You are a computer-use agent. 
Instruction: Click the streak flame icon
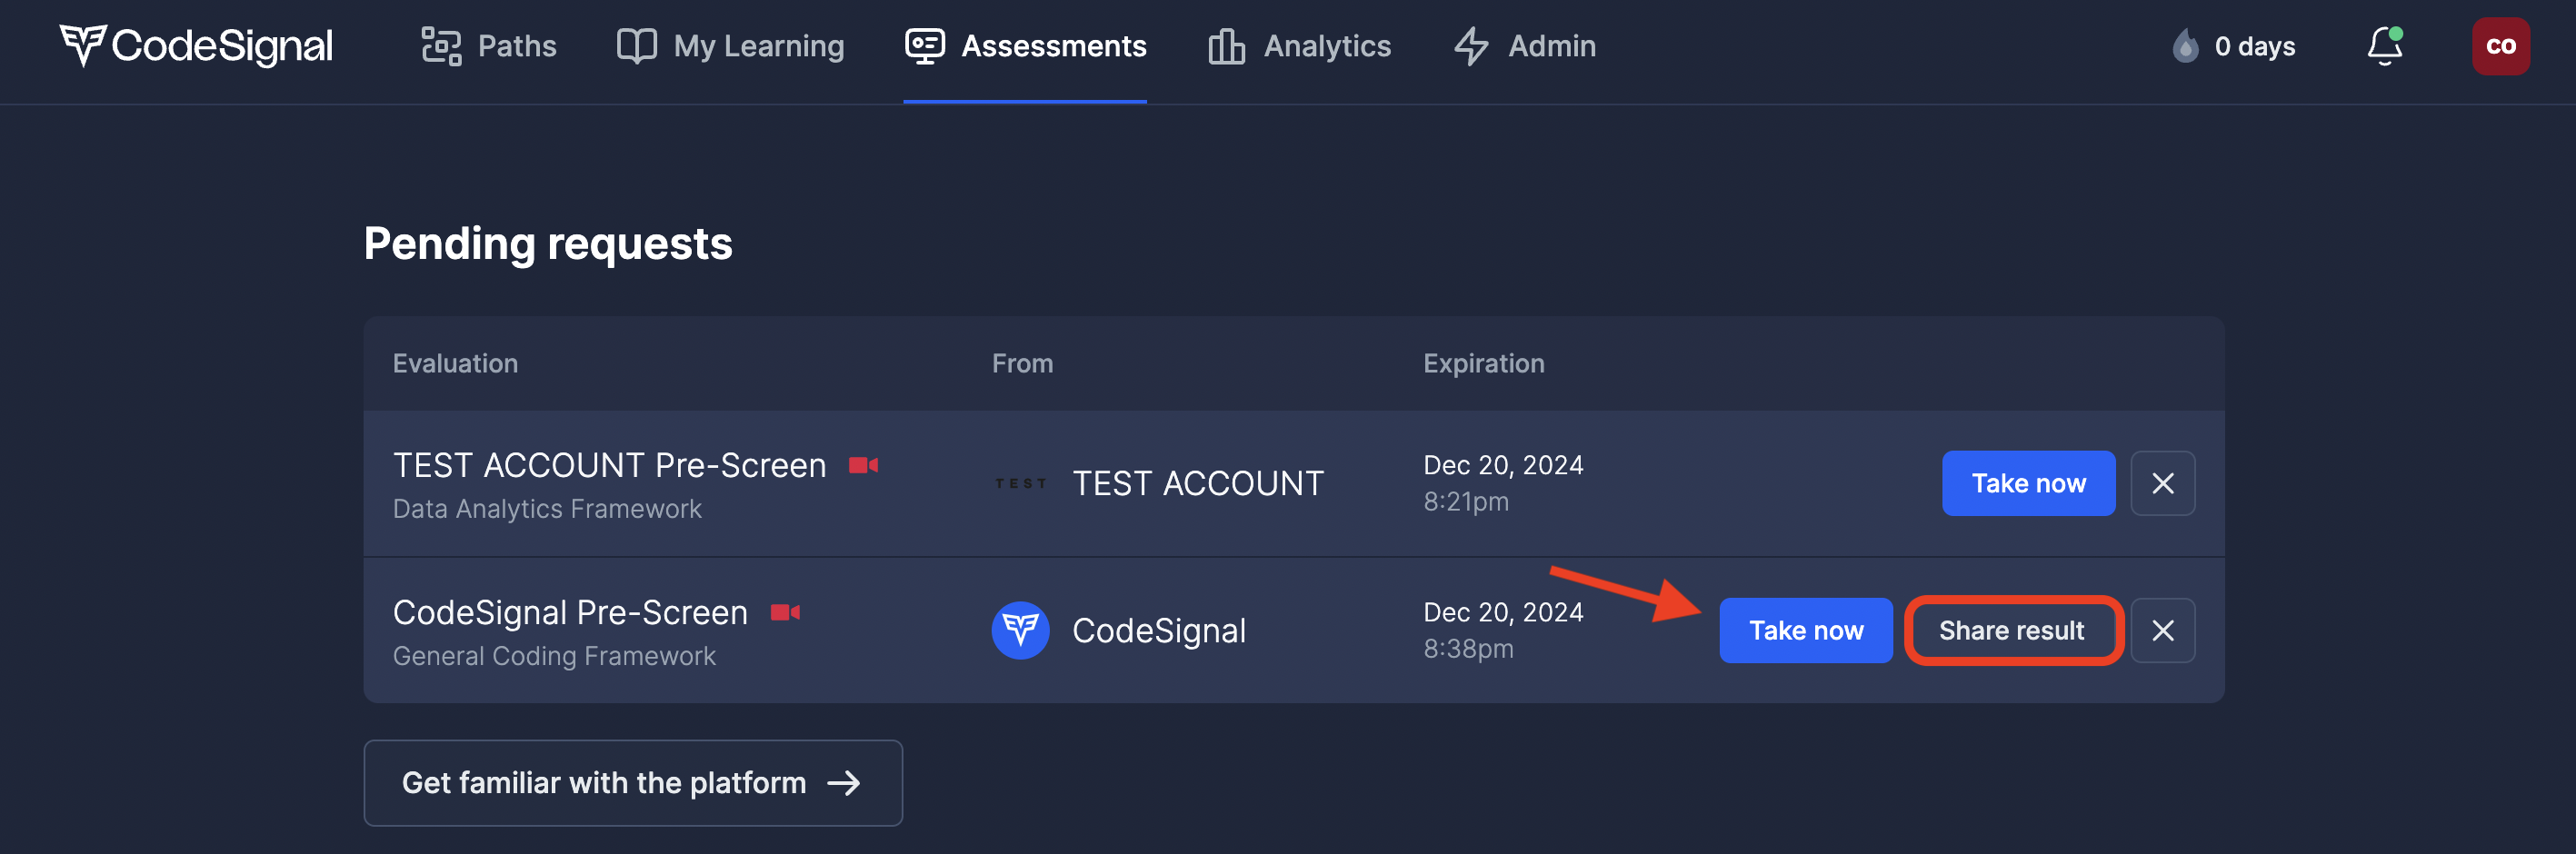(x=2185, y=46)
